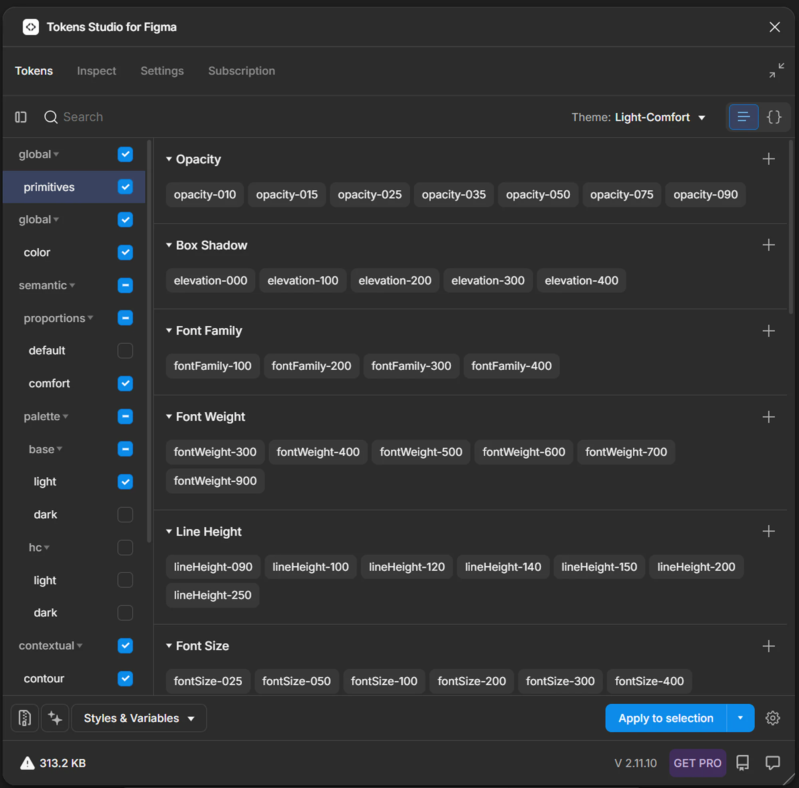Close the Tokens Studio plugin
The image size is (799, 788).
774,27
